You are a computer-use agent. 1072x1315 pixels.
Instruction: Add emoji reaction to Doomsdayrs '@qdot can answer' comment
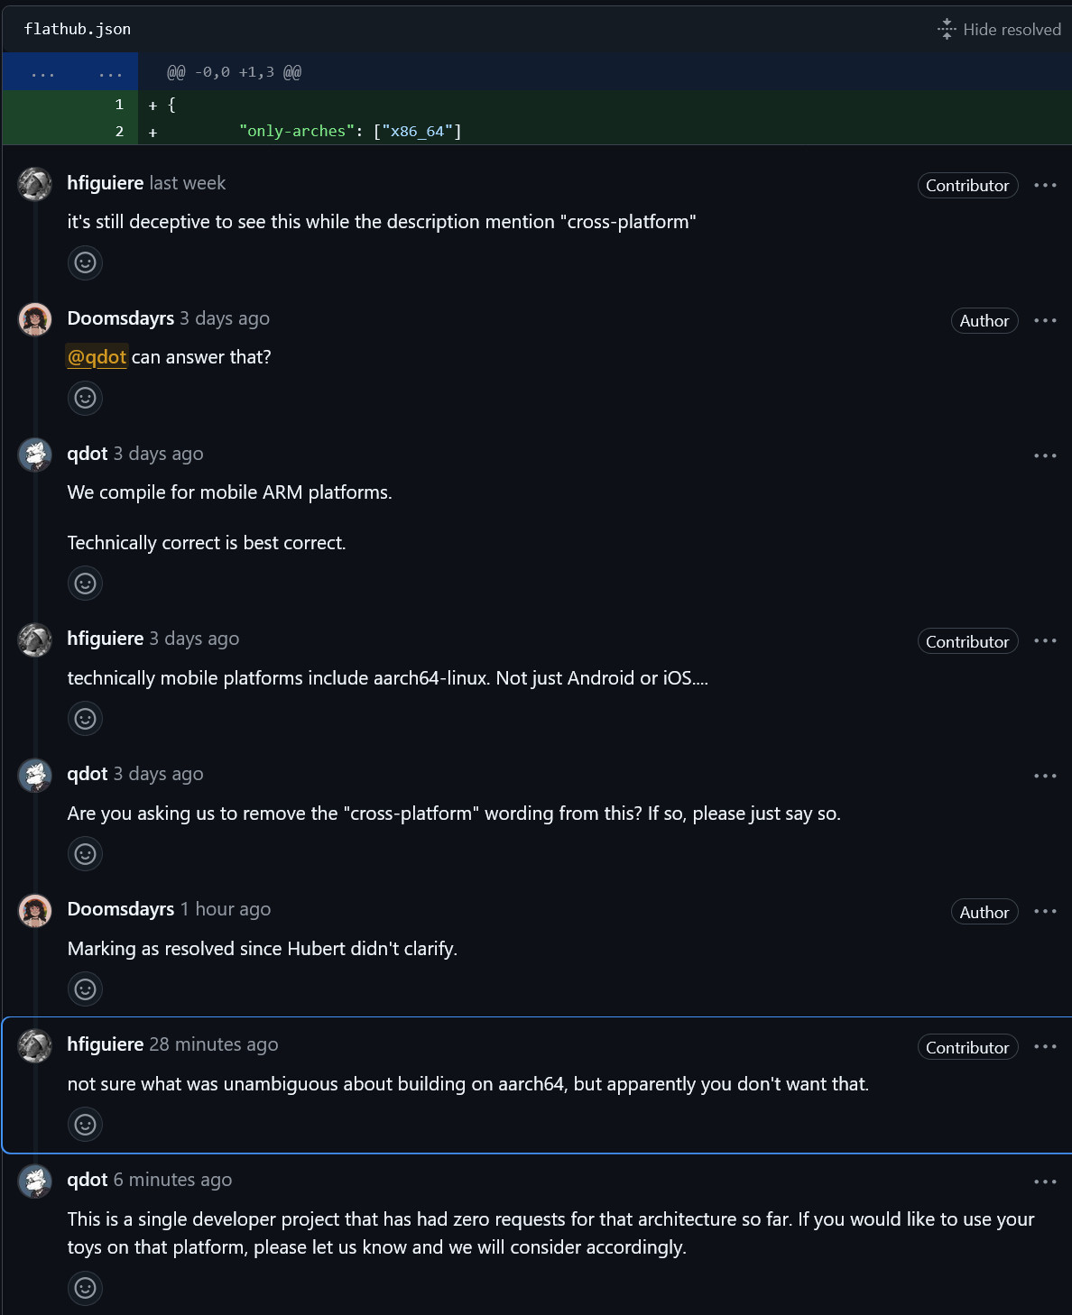click(x=85, y=398)
